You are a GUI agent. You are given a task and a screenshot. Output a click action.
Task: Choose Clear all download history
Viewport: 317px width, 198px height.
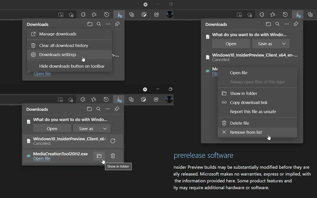(x=69, y=45)
